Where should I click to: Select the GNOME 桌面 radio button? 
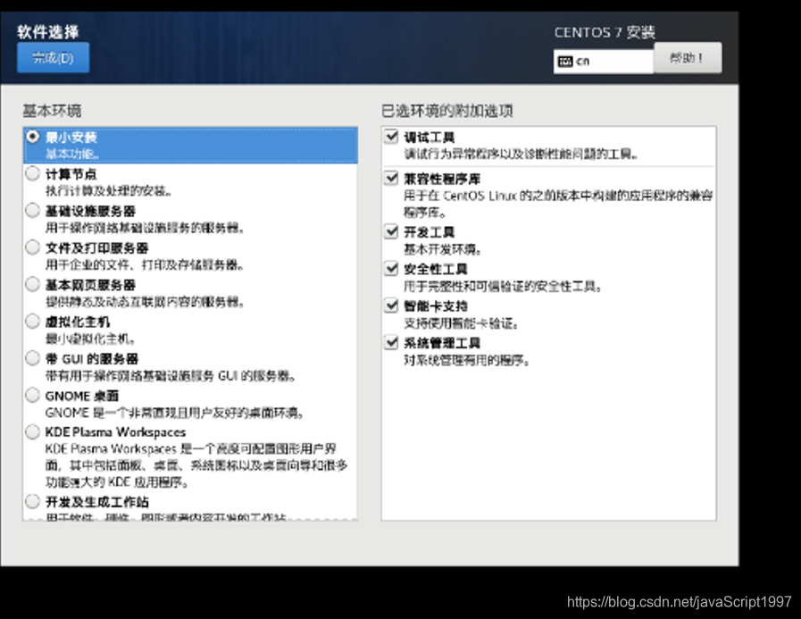click(33, 396)
